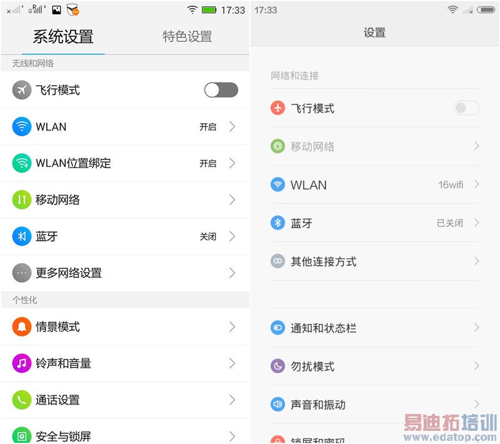The height and width of the screenshot is (444, 500).
Task: Tap the red airplane icon in right 设置 screen
Action: tap(277, 108)
